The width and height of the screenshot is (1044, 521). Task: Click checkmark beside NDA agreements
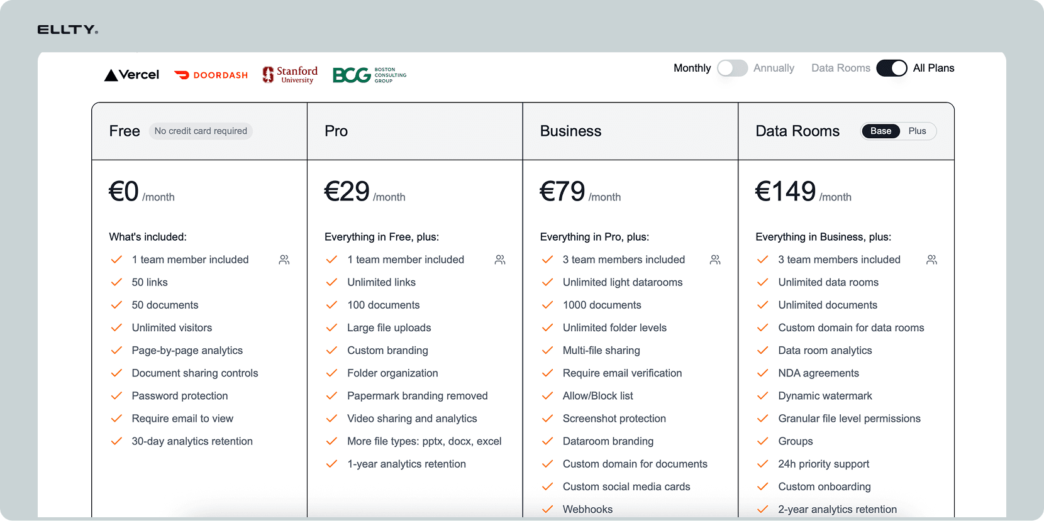coord(762,373)
